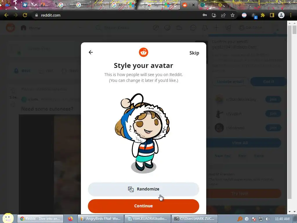Continue with the current avatar
Screen dimensions: 297x223
point(144,206)
